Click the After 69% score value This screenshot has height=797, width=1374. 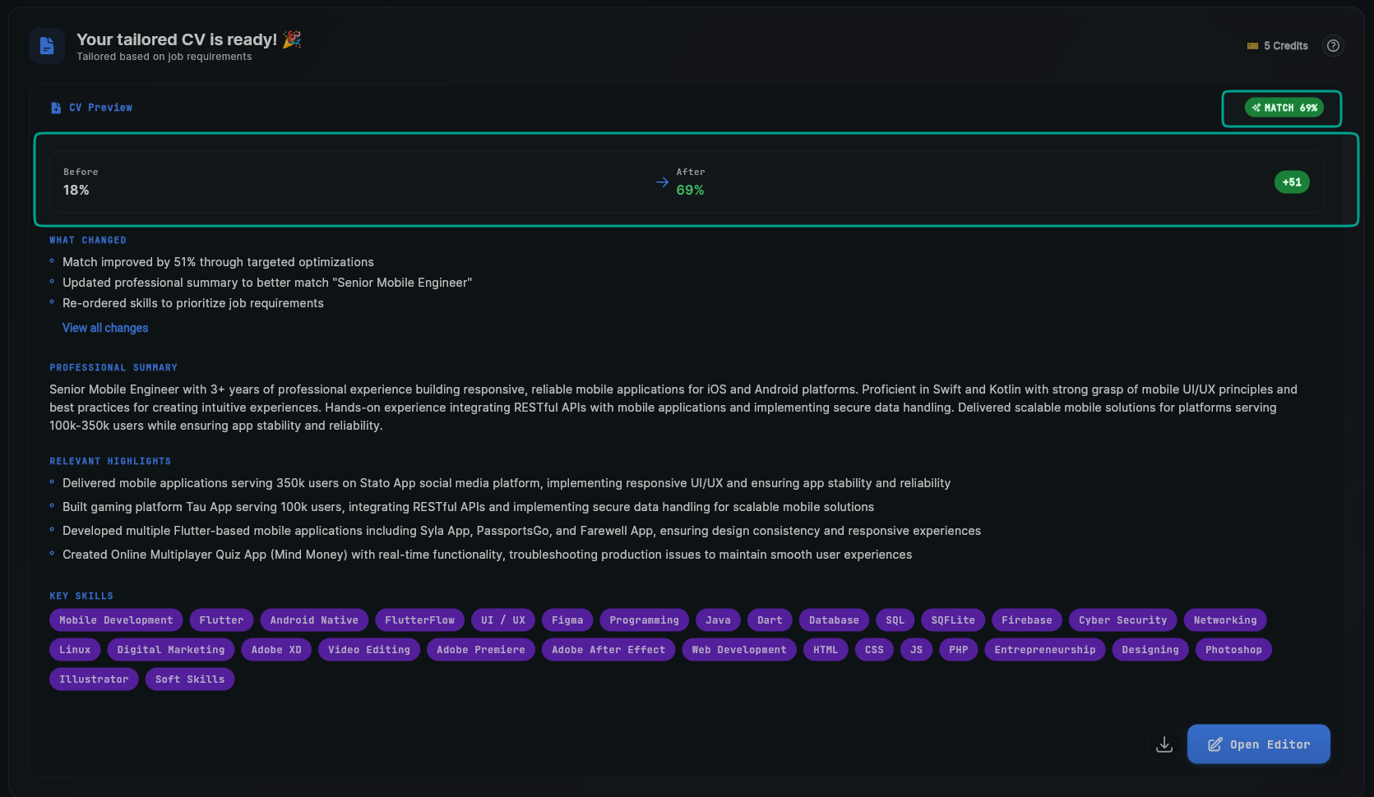point(690,191)
